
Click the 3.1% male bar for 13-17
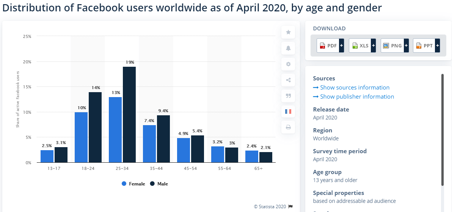click(x=61, y=155)
